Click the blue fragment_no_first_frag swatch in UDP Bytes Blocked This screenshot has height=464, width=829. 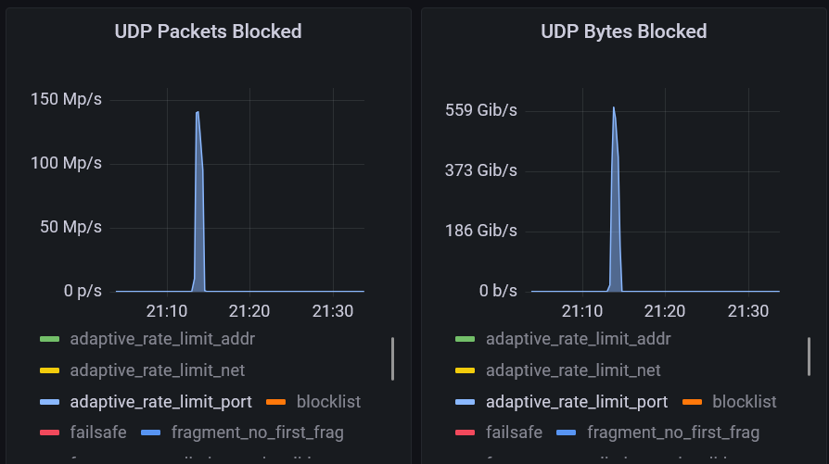pyautogui.click(x=567, y=433)
